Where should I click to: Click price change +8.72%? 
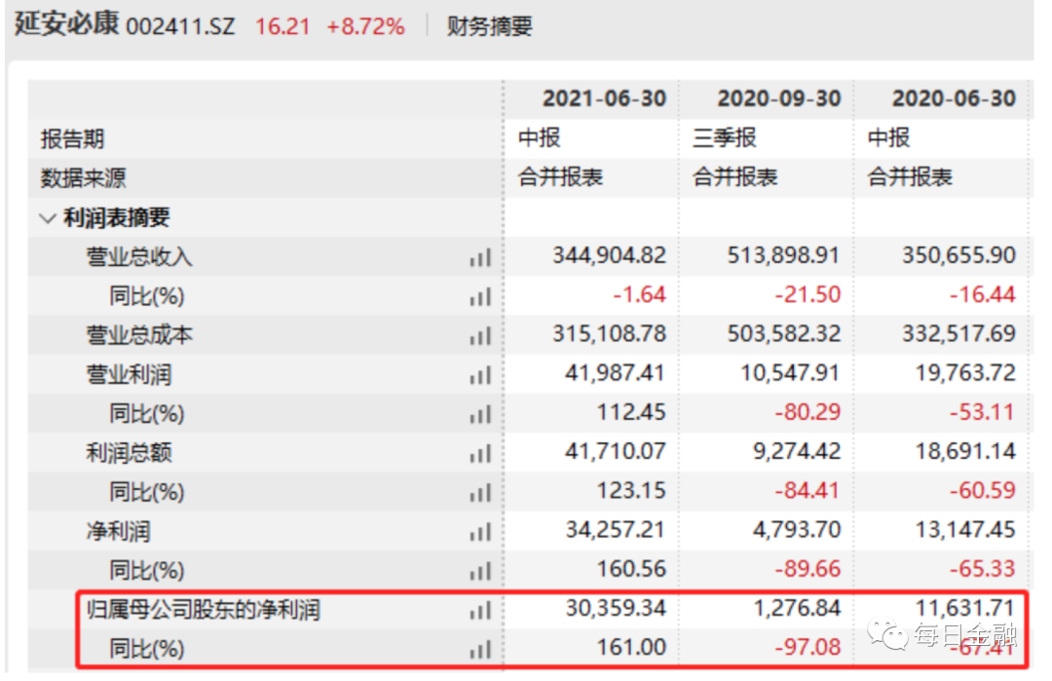(x=365, y=27)
